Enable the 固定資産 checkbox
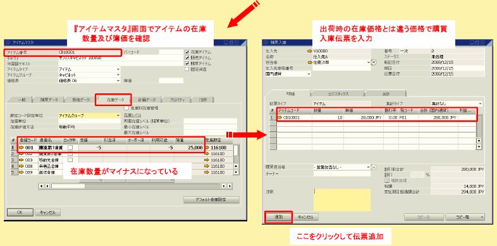 point(187,69)
